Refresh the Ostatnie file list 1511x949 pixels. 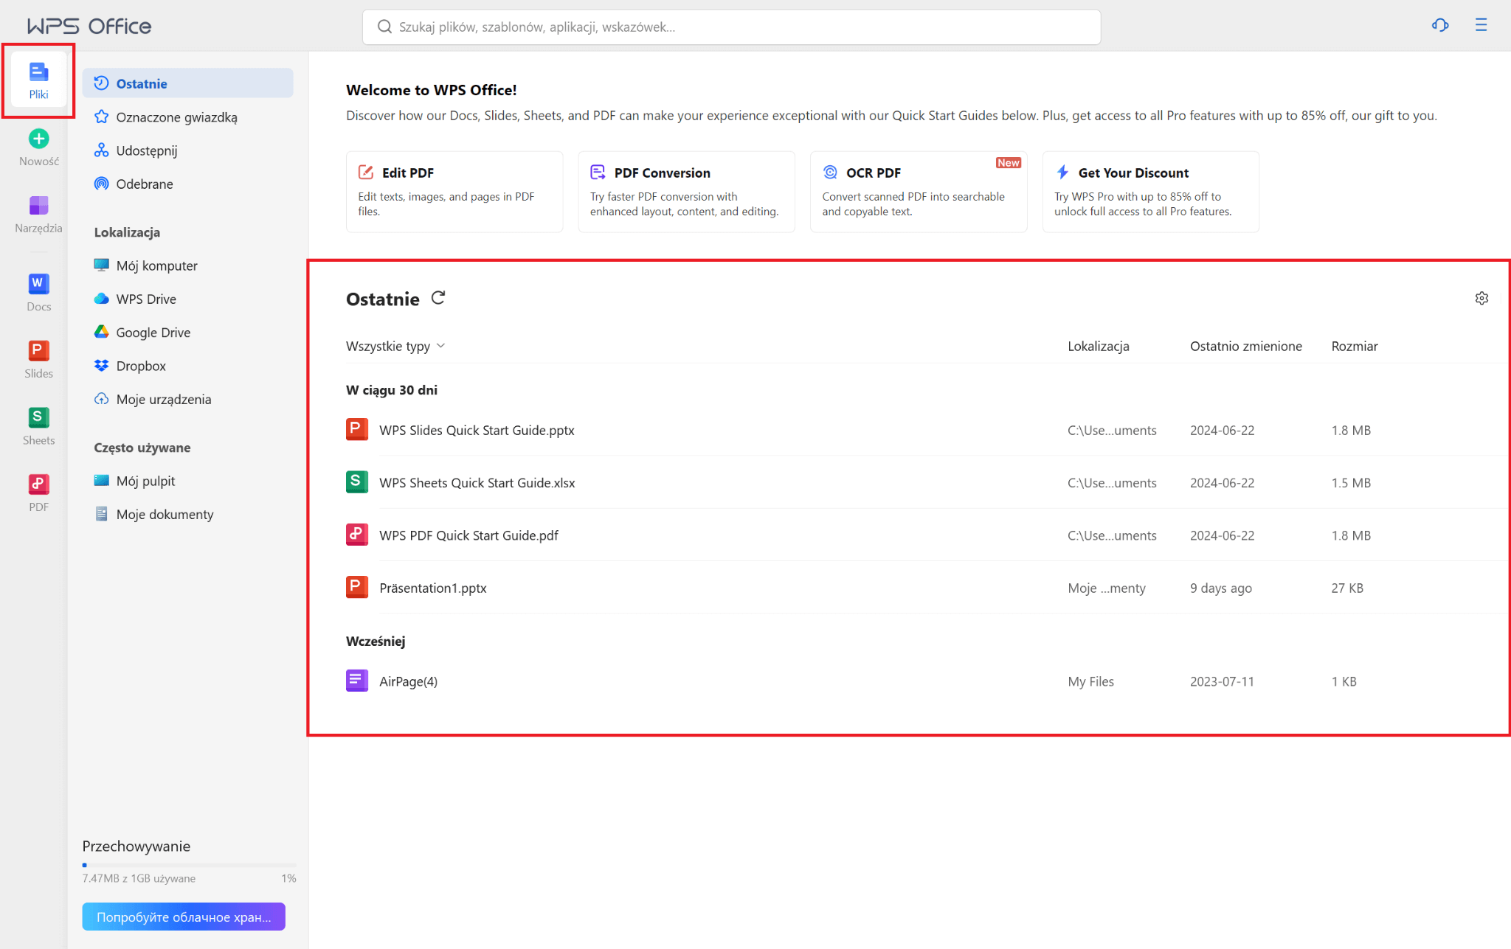click(438, 298)
